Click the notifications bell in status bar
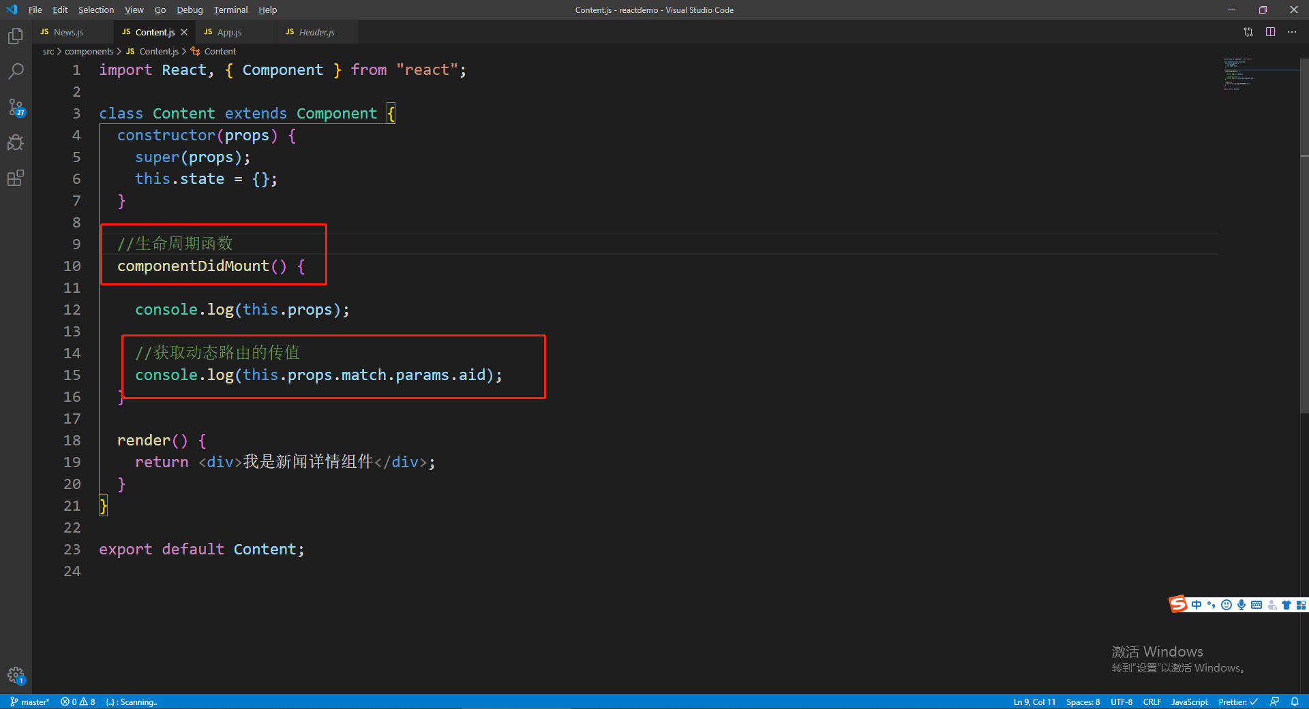Screen dimensions: 1309x709 pyautogui.click(x=1295, y=702)
